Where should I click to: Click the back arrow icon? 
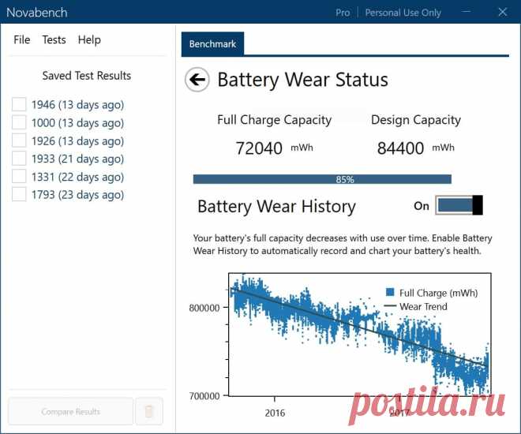197,80
